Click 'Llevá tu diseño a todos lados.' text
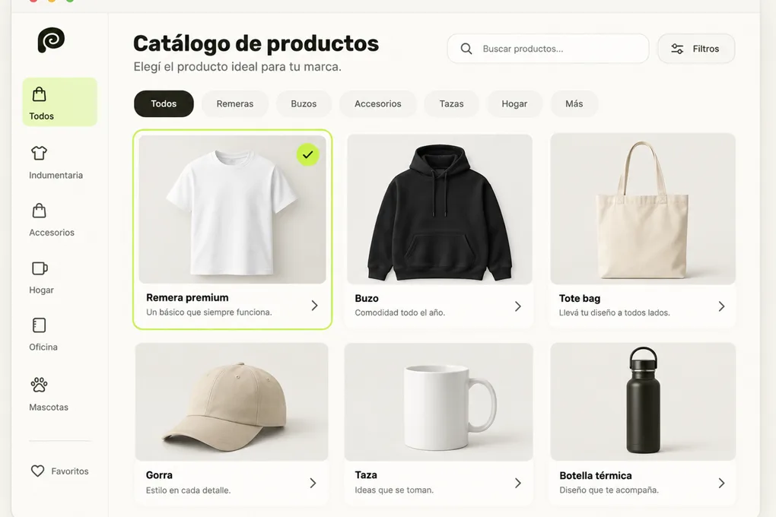 tap(614, 312)
